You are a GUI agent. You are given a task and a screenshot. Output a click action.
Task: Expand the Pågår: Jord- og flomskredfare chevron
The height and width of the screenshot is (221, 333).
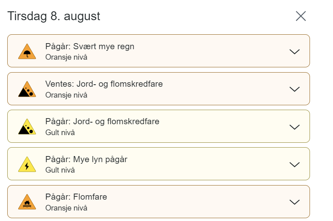[295, 127]
